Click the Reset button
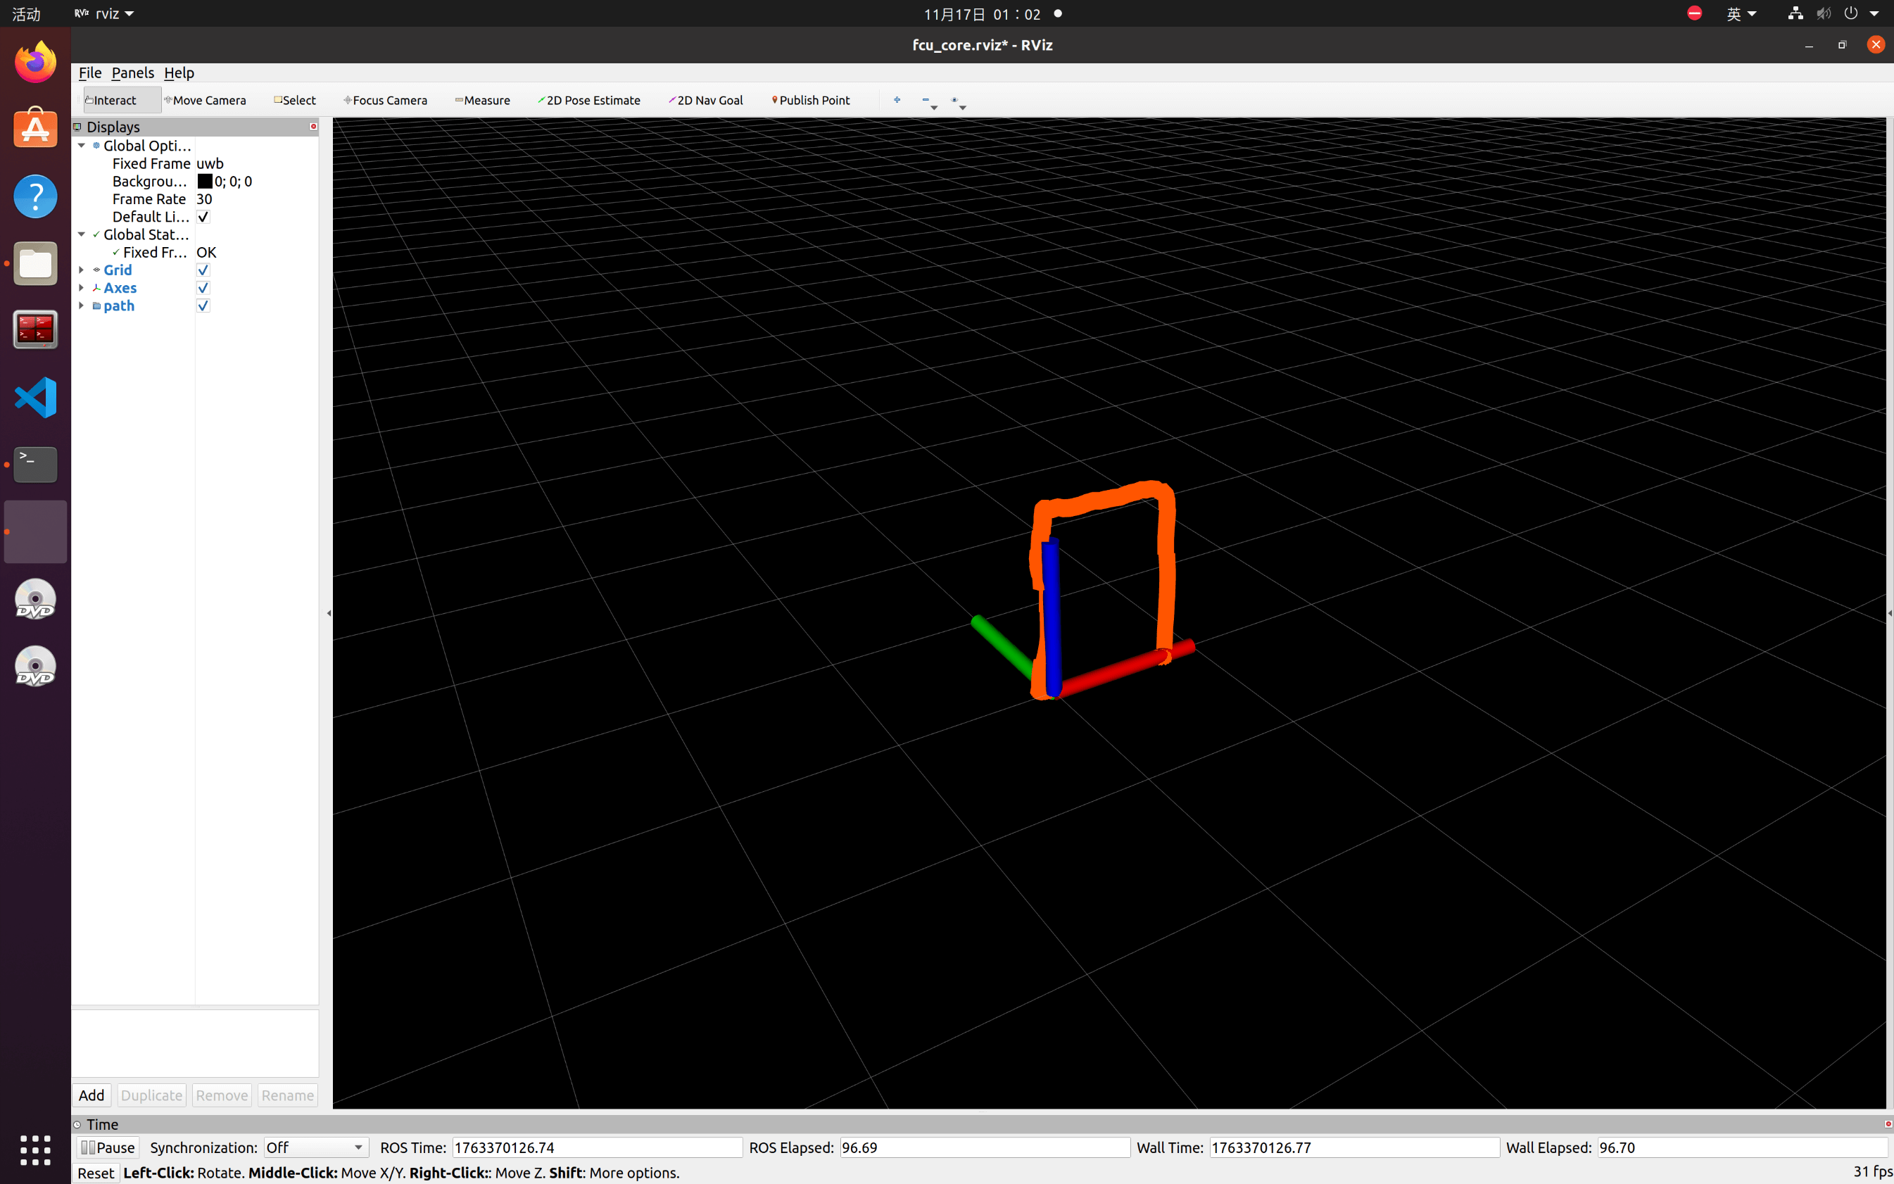Image resolution: width=1894 pixels, height=1184 pixels. coord(96,1172)
